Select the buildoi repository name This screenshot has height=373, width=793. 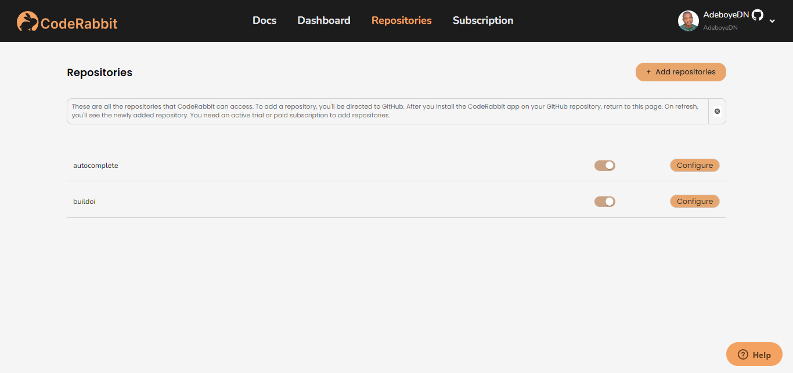84,202
